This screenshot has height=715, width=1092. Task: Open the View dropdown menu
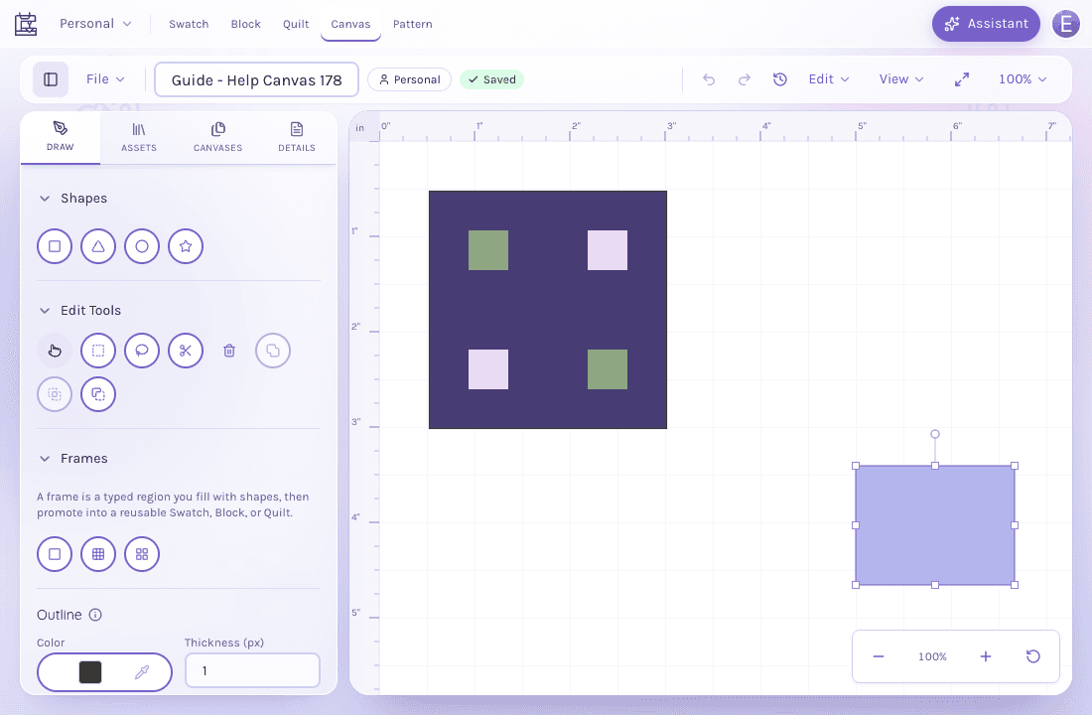point(901,79)
